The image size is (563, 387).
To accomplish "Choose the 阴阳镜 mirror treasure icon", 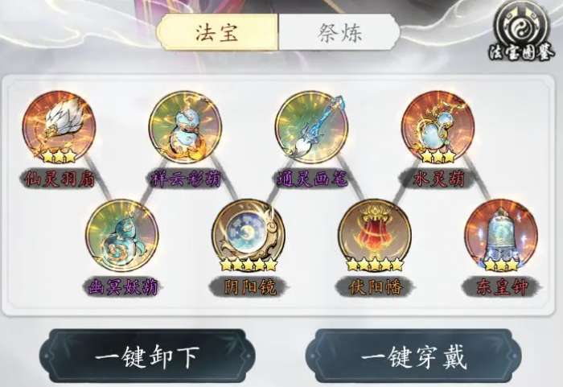I will pyautogui.click(x=249, y=236).
